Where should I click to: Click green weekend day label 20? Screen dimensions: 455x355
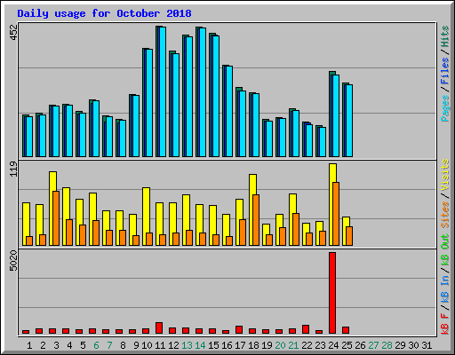(280, 345)
